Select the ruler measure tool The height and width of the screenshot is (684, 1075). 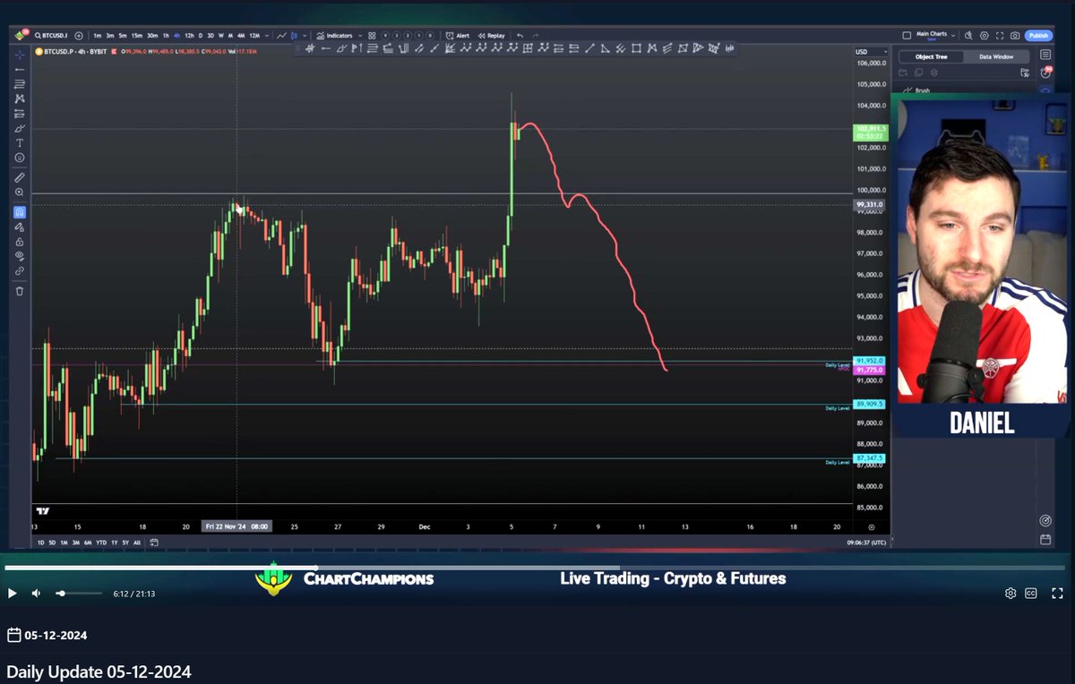click(x=20, y=177)
